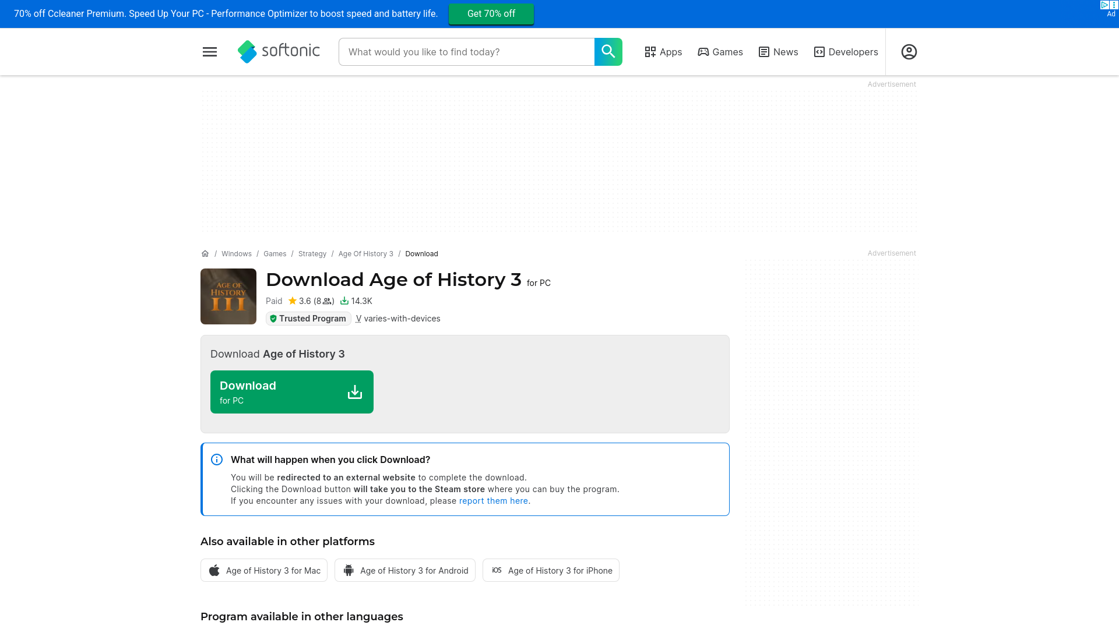Click the Softonic logo
Image resolution: width=1119 pixels, height=629 pixels.
[x=279, y=51]
